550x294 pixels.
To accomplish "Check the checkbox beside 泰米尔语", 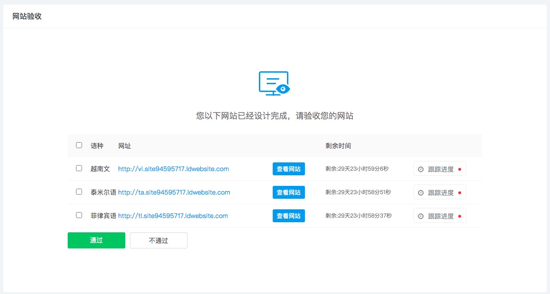I will [x=79, y=192].
